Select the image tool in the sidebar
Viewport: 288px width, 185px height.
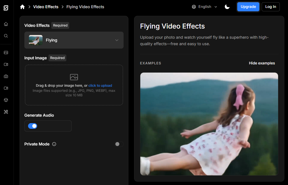[x=6, y=53]
